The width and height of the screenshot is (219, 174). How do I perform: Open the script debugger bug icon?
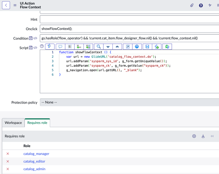pos(167,47)
